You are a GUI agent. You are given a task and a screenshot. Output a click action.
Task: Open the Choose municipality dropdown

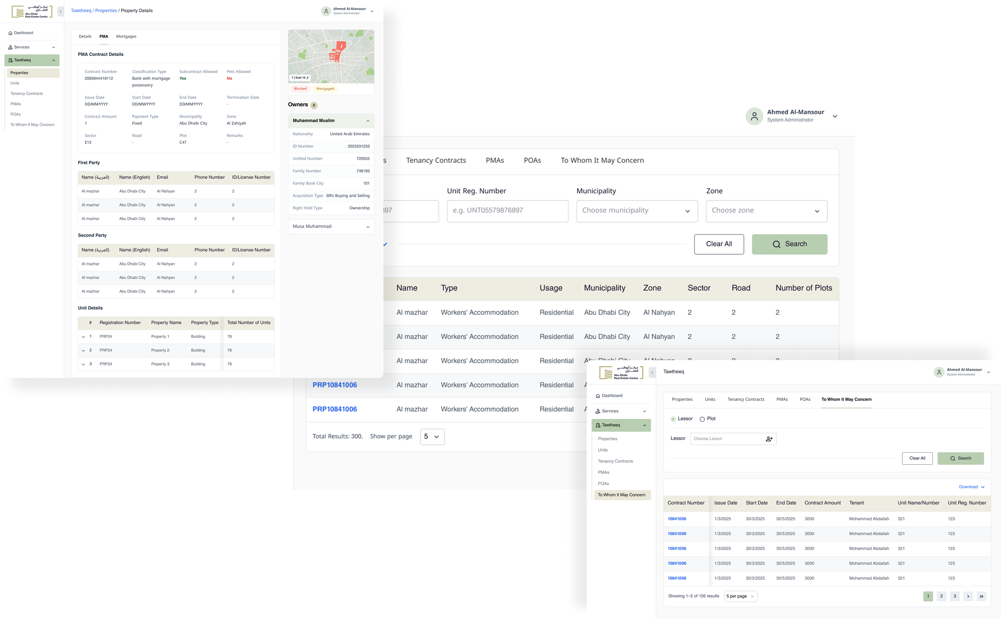(637, 211)
